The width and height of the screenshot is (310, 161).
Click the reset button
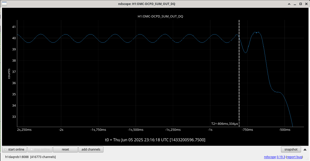point(65,150)
